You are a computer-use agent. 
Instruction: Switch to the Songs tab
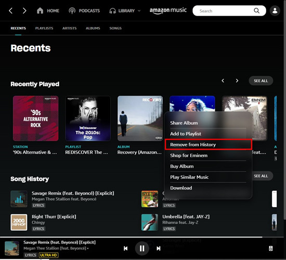[x=115, y=28]
